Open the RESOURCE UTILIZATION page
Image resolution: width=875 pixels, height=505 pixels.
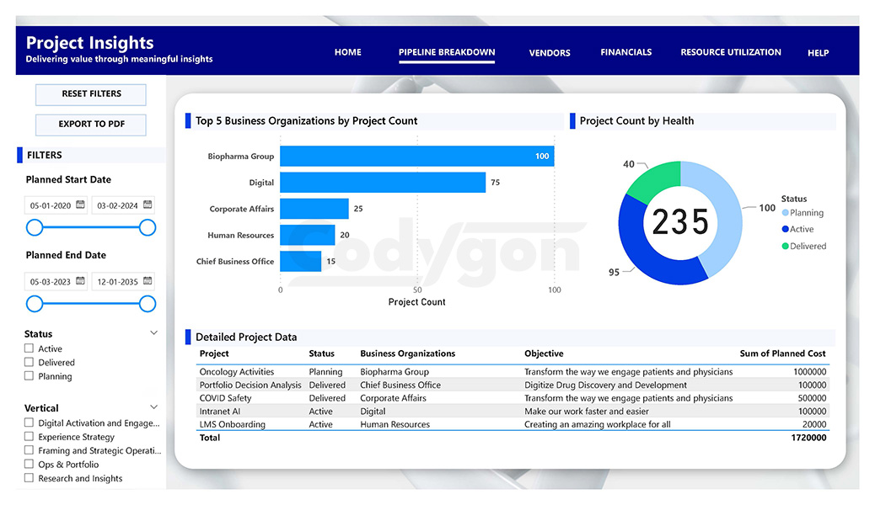[x=730, y=52]
